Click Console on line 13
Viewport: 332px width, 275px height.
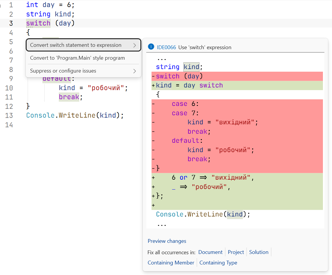(x=40, y=115)
